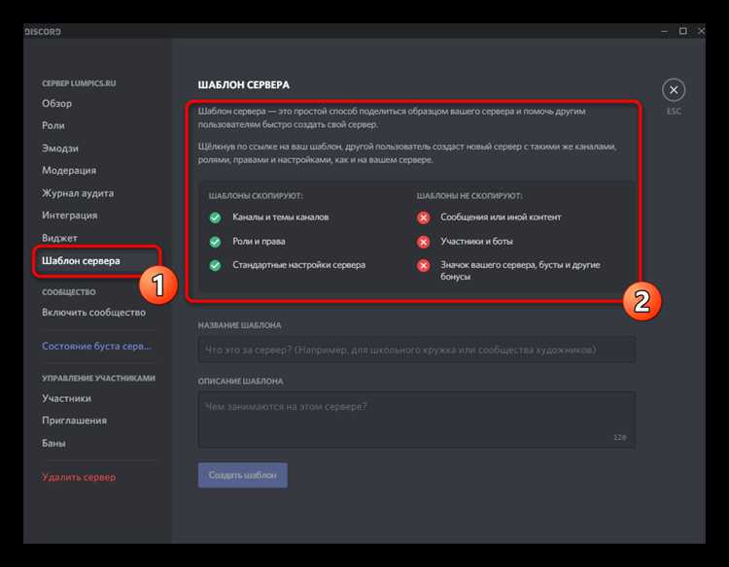Focus the Название шаблона input field
Viewport: 729px width, 567px height.
417,350
